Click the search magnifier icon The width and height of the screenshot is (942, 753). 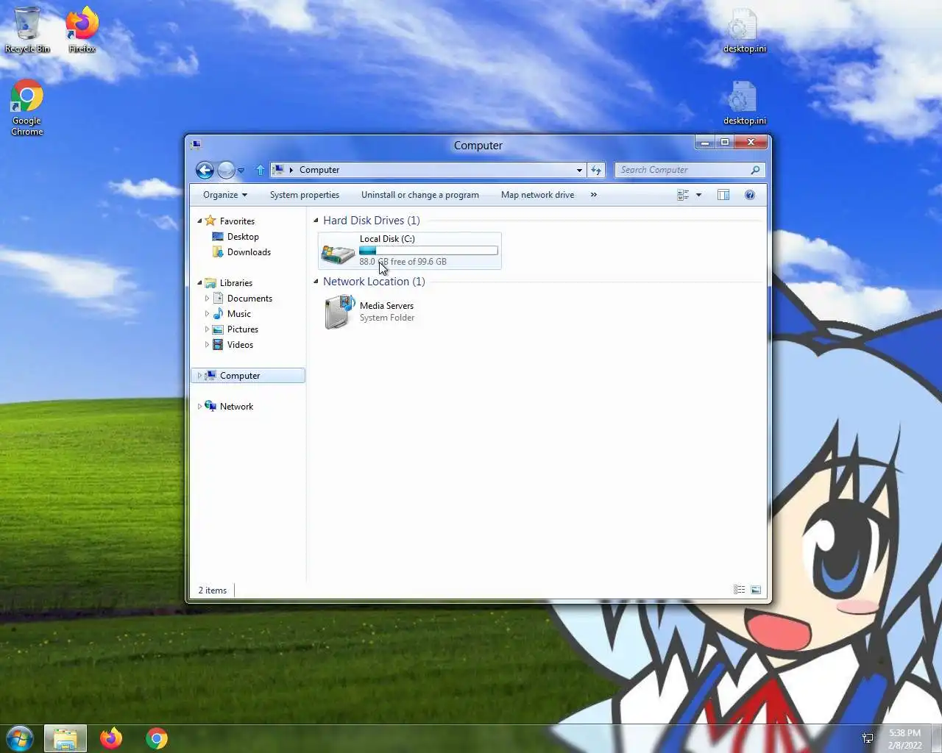point(755,170)
